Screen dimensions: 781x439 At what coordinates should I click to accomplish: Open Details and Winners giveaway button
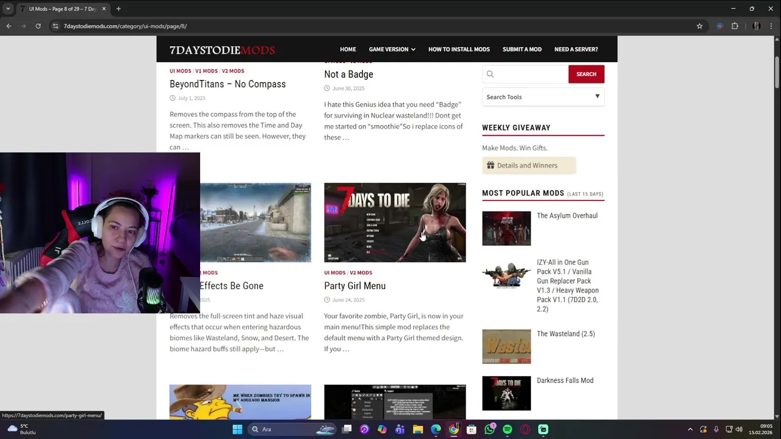click(528, 165)
